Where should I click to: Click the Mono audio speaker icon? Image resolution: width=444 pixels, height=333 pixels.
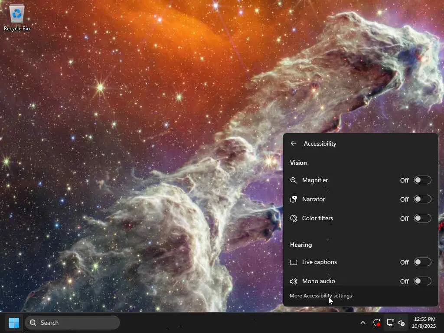[x=294, y=281]
